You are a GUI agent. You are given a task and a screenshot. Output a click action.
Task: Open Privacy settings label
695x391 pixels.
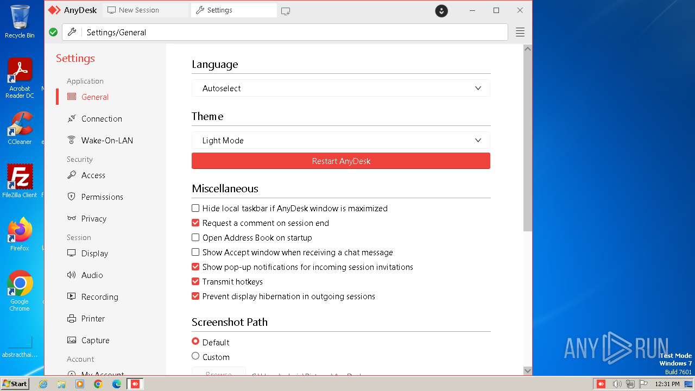tap(94, 219)
